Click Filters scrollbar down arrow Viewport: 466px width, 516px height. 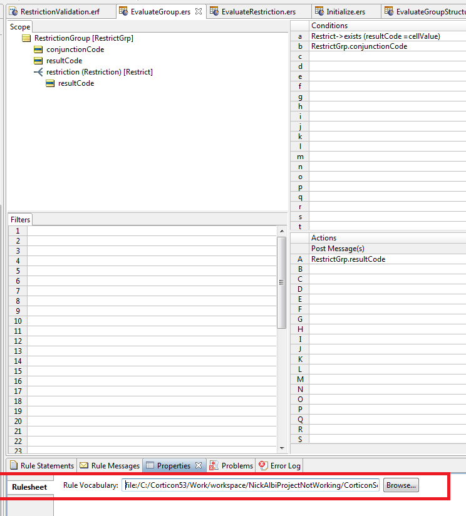(282, 448)
